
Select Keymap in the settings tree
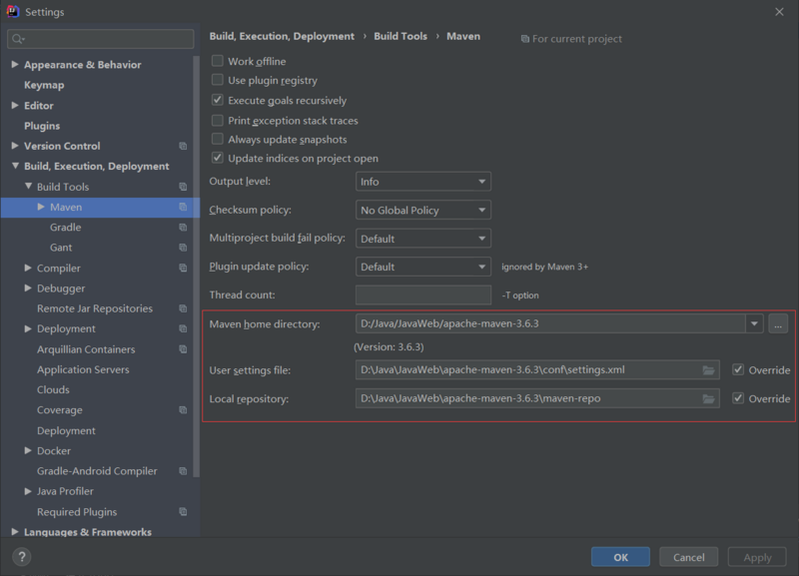click(x=44, y=85)
